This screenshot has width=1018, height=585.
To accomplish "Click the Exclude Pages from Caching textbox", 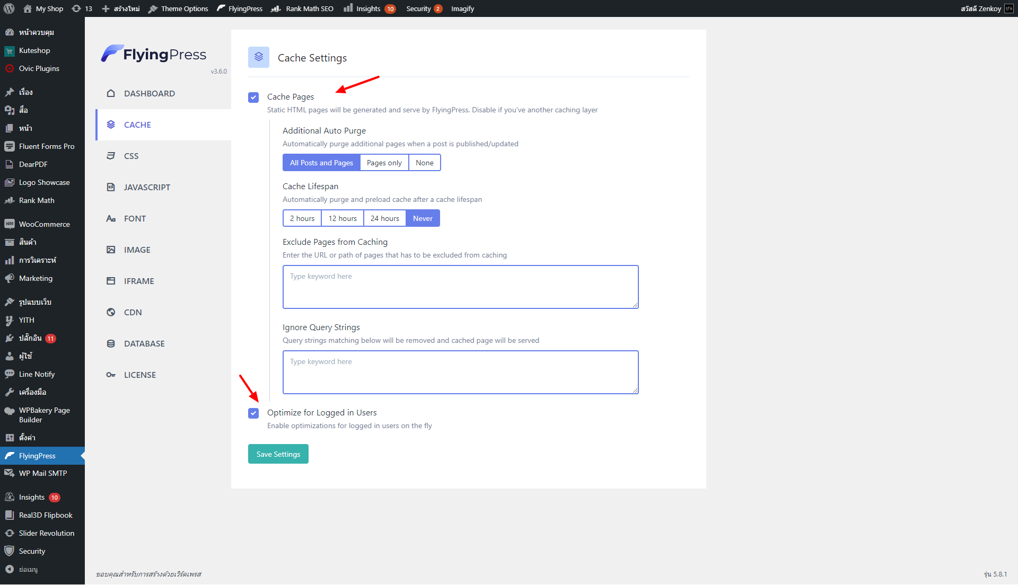I will pos(460,287).
